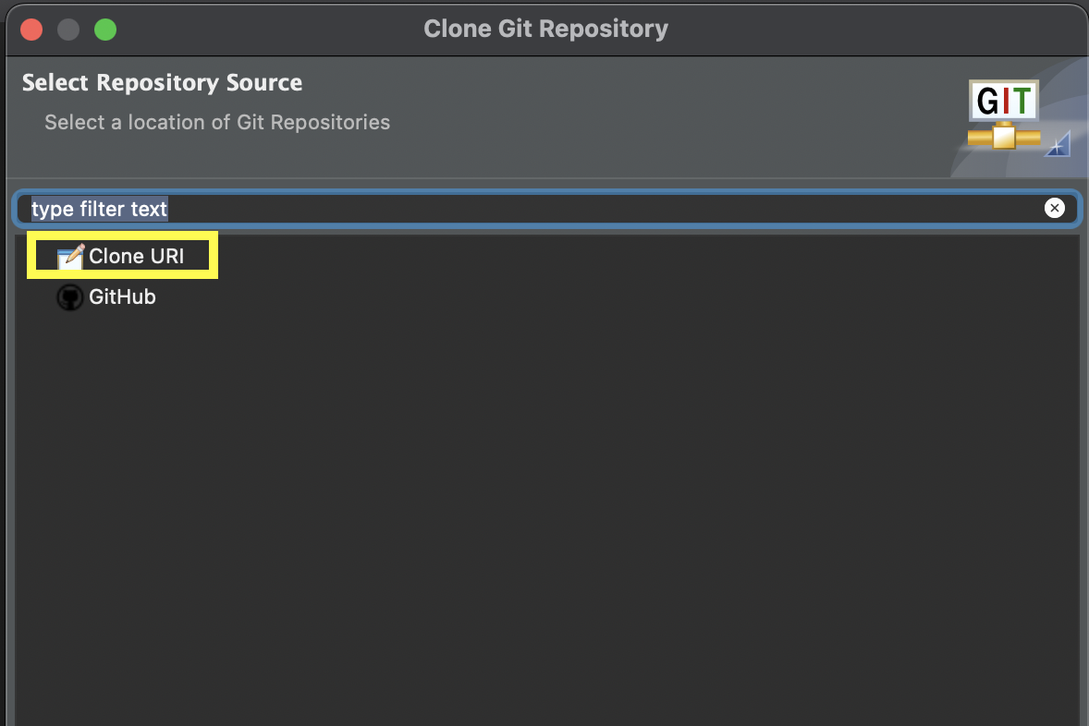The width and height of the screenshot is (1089, 726).
Task: Click the highlighted "type filter text" placeholder
Action: (100, 209)
